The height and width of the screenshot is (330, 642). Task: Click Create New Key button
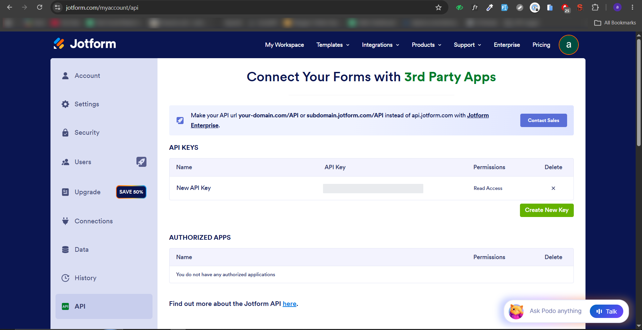[x=547, y=210]
